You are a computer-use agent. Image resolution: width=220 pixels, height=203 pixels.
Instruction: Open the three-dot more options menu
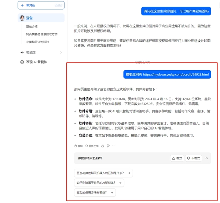[114, 146]
